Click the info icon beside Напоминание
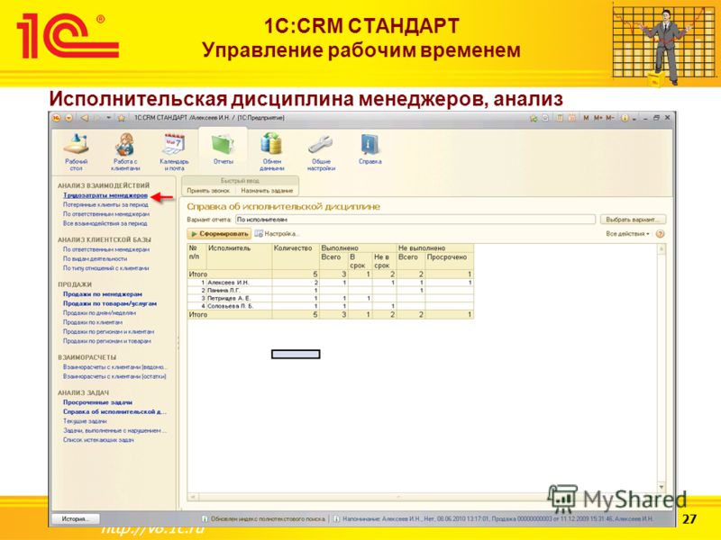Screen dimensions: 721x540 tap(336, 519)
